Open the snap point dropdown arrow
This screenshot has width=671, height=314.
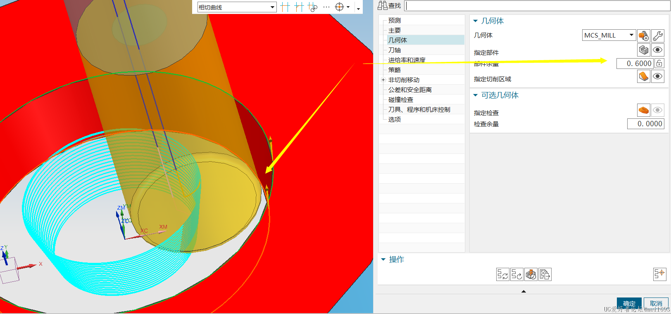348,7
